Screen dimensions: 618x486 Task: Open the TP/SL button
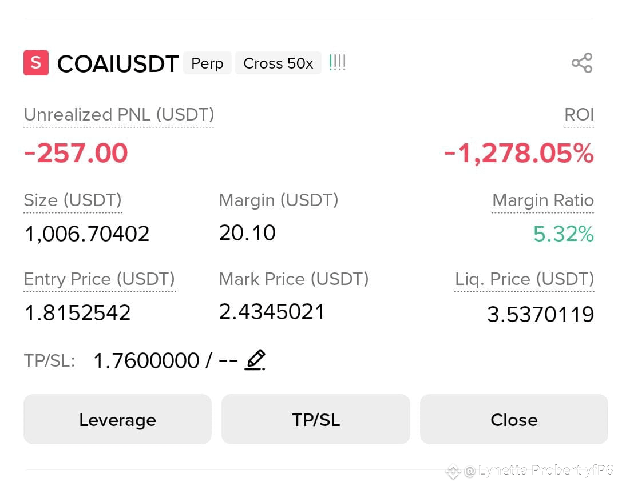[x=316, y=420]
